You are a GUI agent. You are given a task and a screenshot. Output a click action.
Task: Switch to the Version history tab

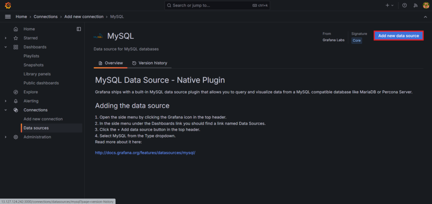[x=150, y=63]
